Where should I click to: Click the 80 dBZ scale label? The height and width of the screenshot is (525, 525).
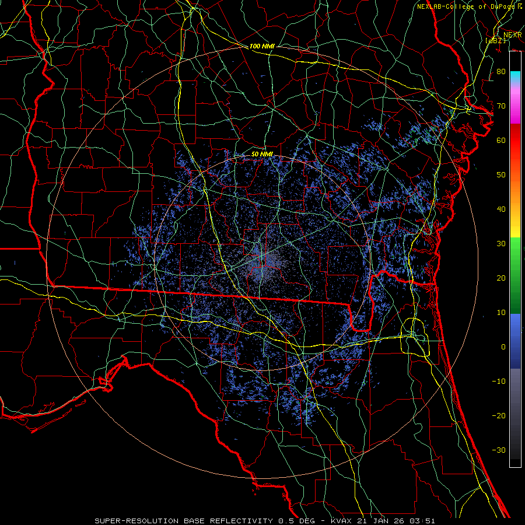click(x=501, y=72)
